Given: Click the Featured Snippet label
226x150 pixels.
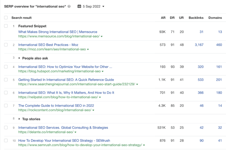Looking at the screenshot, I should click(x=32, y=26).
